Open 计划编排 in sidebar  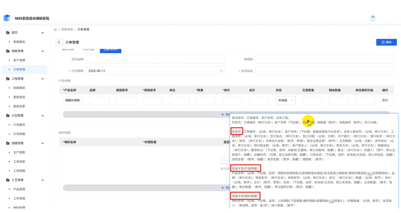19,125
